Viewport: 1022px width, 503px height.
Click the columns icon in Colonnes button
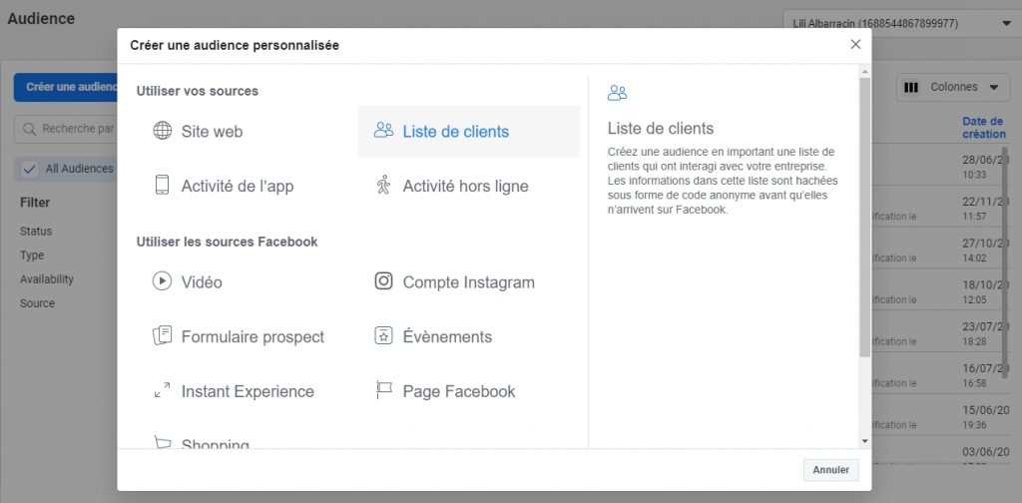point(911,87)
